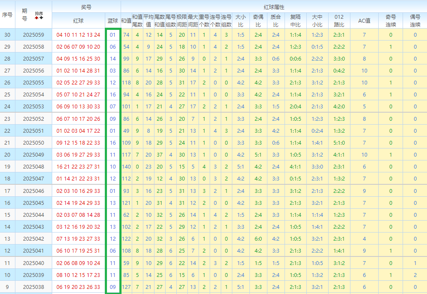Click sum value 140 in issue 2025048
Viewport: 427px width, 294px height.
coord(126,167)
